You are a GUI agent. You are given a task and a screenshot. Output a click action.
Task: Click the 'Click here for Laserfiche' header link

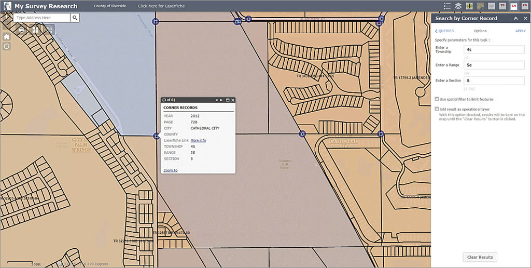pyautogui.click(x=161, y=6)
